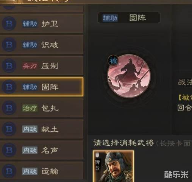Viewport: 192px width, 182px height.
Task: Click the B grade icon beside 固阵
Action: 9,87
